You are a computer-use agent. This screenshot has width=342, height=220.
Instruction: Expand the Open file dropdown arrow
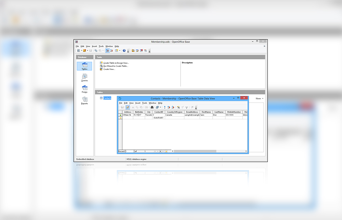[88, 50]
